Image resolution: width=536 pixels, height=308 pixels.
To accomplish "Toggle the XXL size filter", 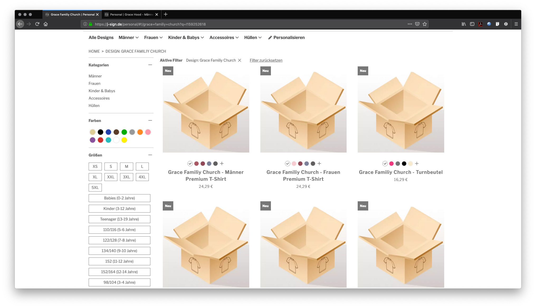I will pos(111,177).
